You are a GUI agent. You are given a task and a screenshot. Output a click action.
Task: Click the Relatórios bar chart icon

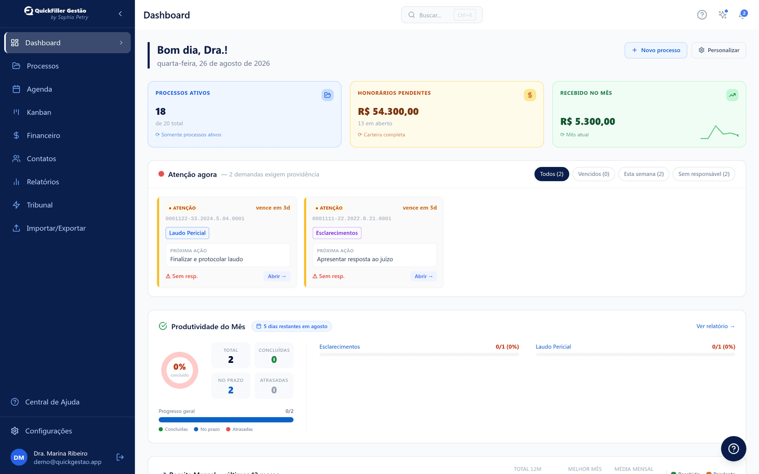tap(16, 182)
